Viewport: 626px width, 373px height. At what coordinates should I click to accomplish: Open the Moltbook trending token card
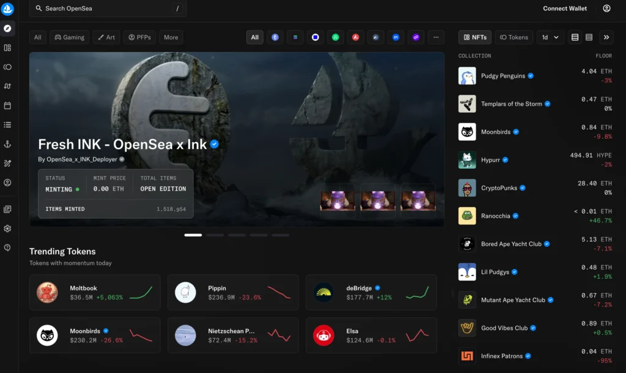click(x=95, y=292)
